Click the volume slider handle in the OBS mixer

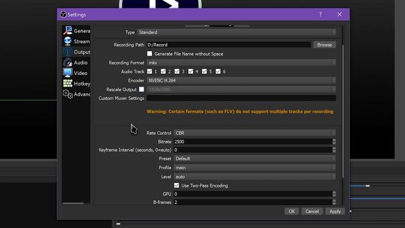[368, 186]
